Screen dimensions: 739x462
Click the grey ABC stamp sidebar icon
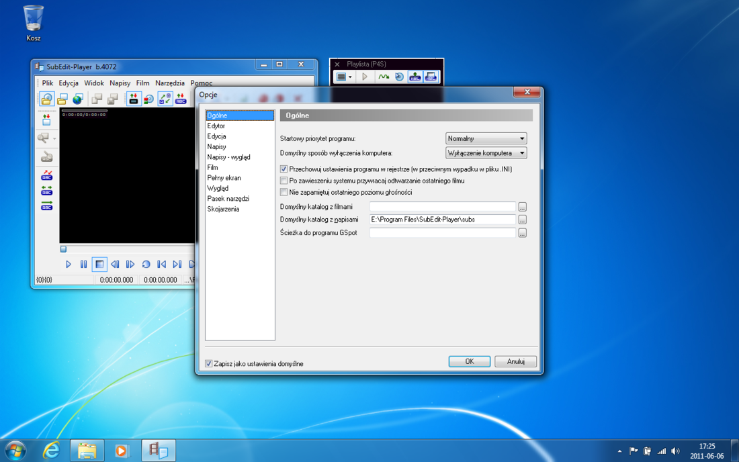(x=46, y=157)
